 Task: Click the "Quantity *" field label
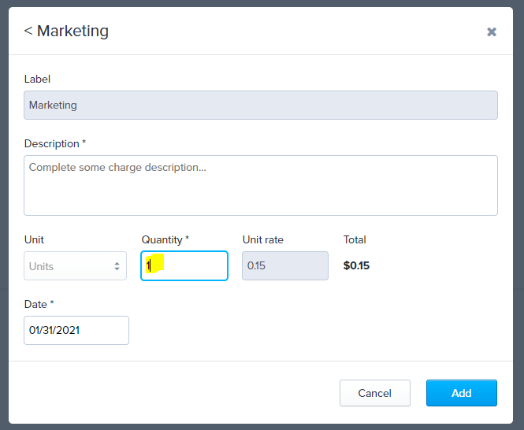[x=165, y=239]
